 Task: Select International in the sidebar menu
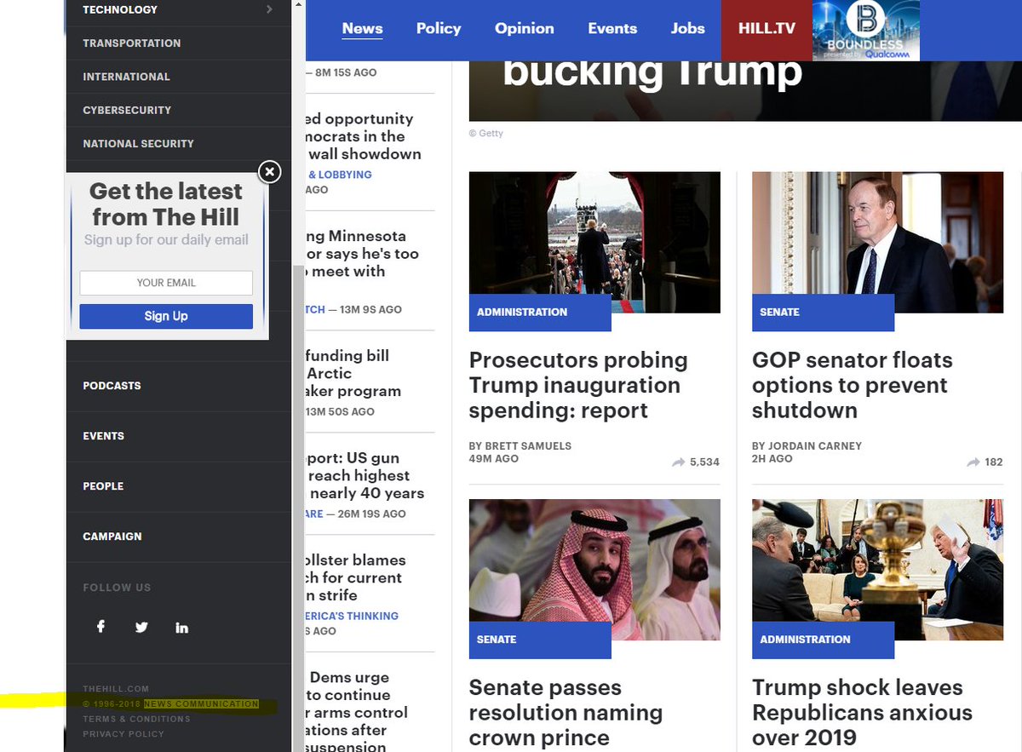[x=126, y=77]
